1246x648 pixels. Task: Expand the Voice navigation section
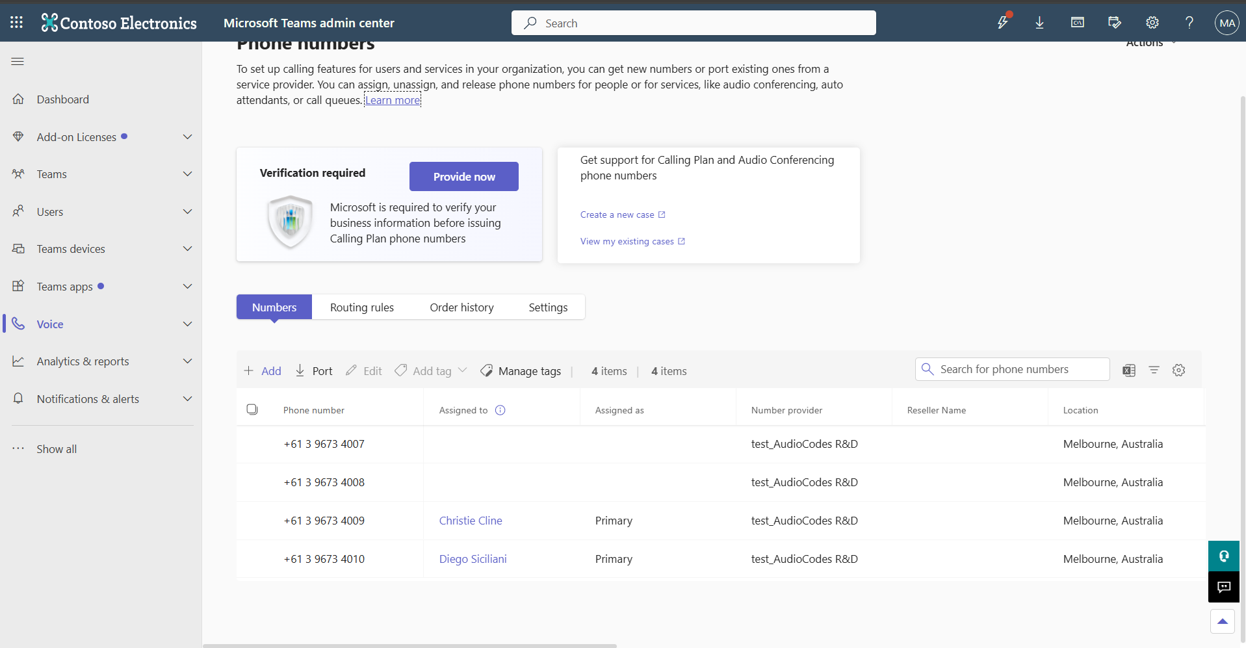(188, 324)
